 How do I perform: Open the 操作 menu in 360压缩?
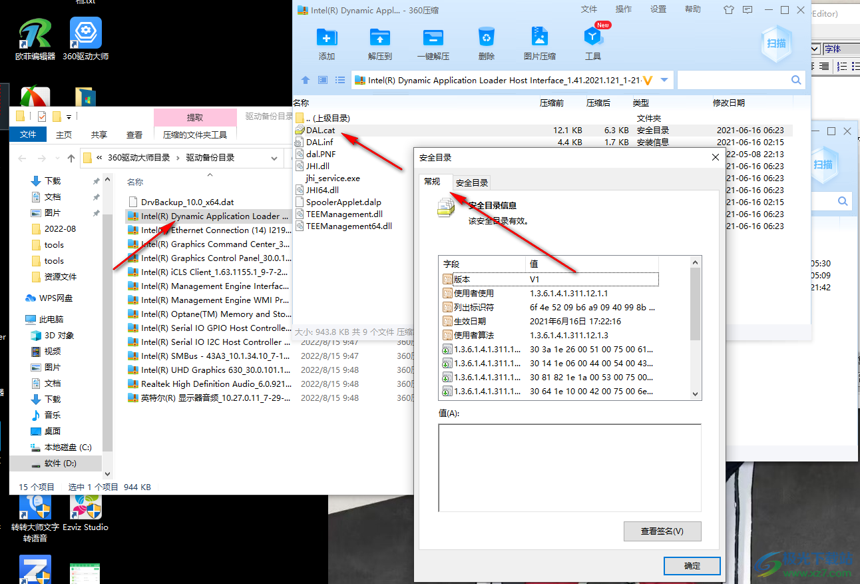pyautogui.click(x=624, y=9)
